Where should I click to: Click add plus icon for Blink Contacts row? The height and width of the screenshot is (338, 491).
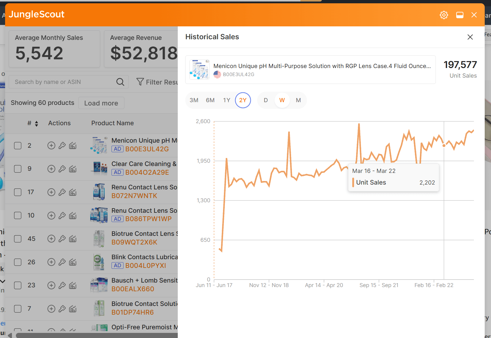click(51, 262)
